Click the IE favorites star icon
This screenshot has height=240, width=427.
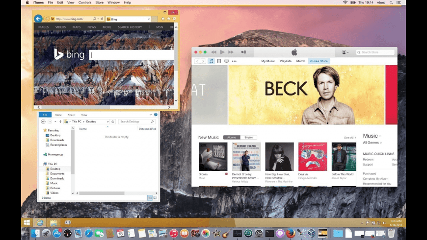[x=168, y=19]
